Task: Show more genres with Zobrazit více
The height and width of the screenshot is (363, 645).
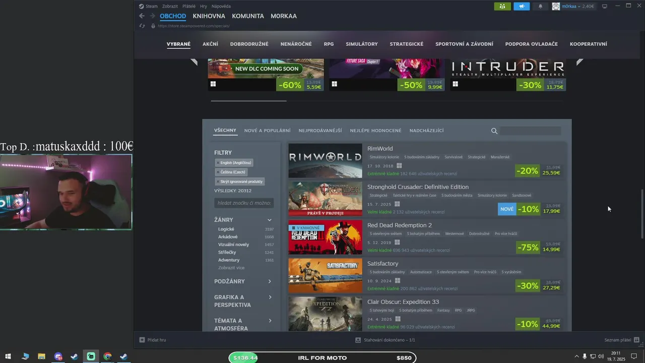Action: pos(231,268)
